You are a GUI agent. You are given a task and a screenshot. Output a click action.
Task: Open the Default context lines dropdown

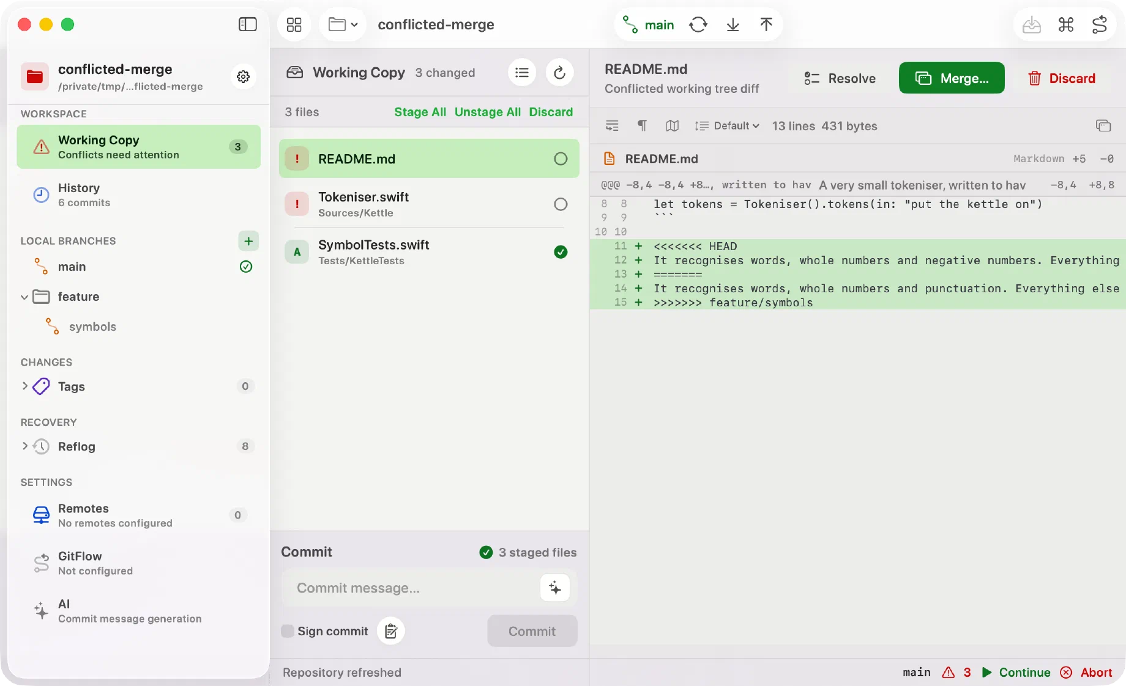[728, 126]
